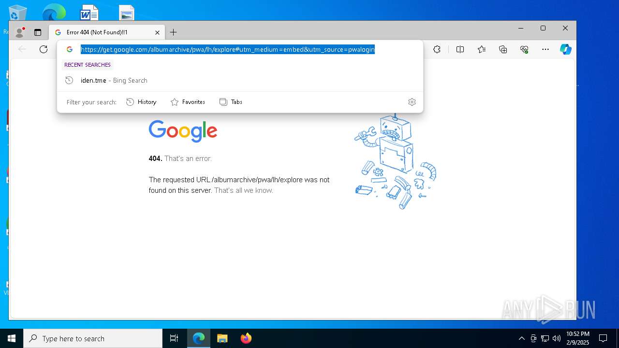This screenshot has width=619, height=348.
Task: Refresh the page
Action: [x=44, y=49]
